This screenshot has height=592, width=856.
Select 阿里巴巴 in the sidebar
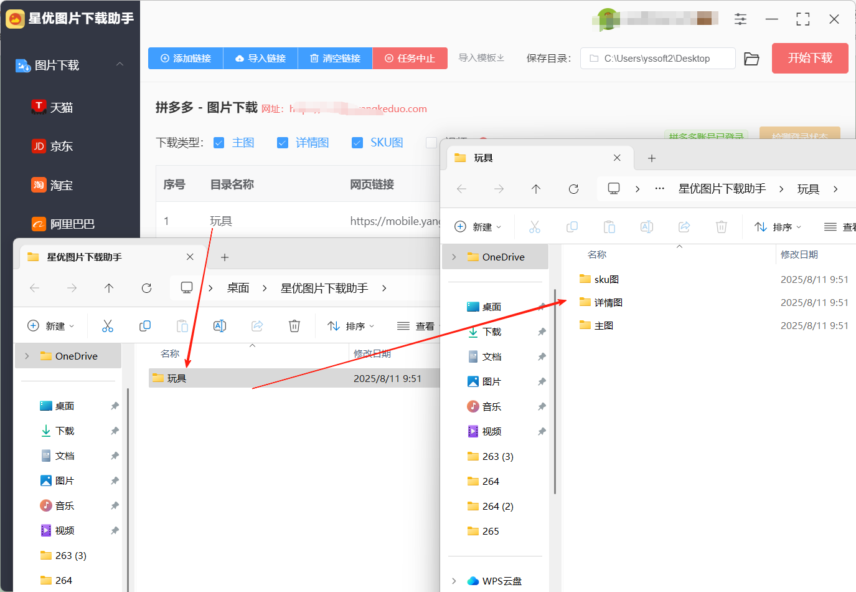click(63, 224)
